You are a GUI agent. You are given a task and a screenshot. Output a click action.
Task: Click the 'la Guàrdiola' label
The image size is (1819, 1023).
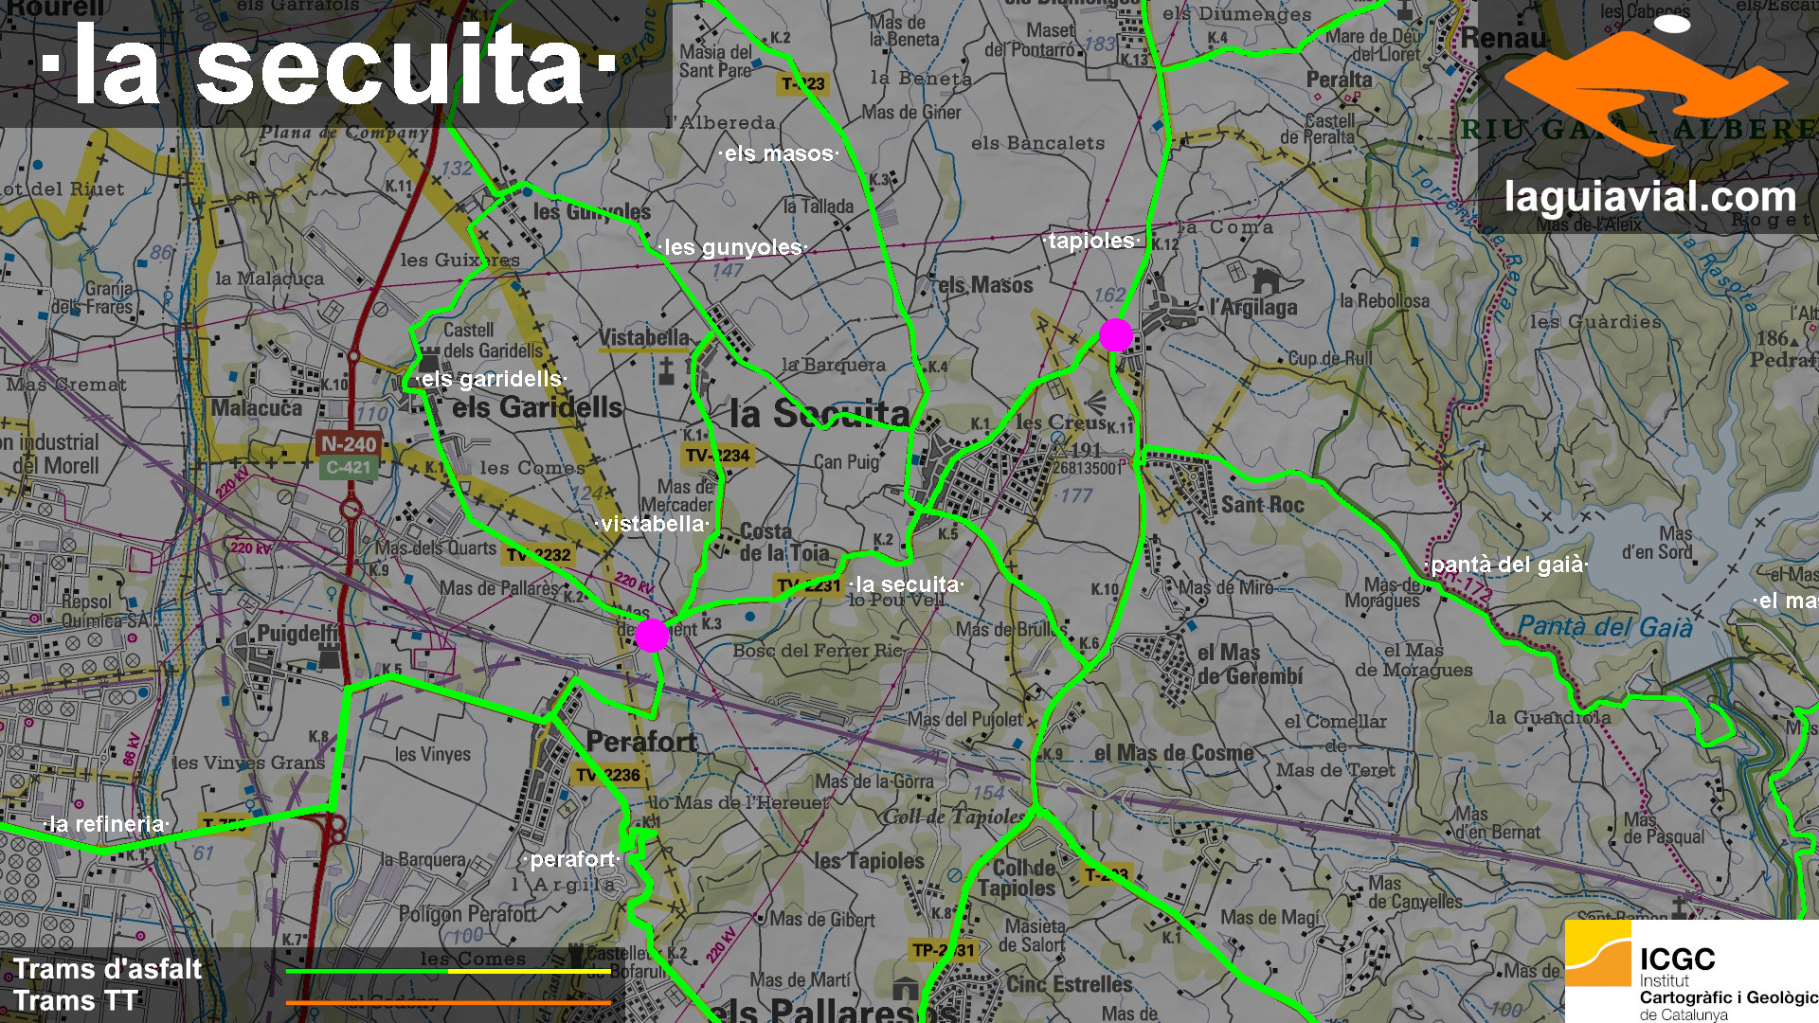1549,717
